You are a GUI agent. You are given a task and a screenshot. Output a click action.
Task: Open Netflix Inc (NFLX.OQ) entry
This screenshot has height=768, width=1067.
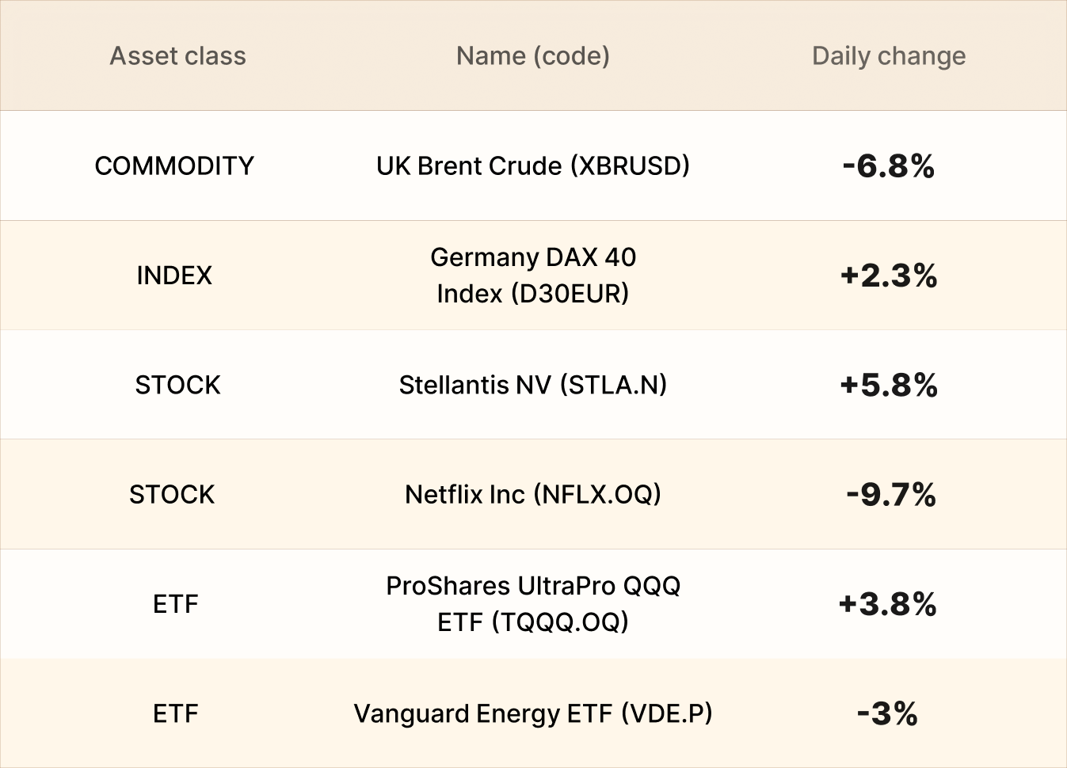click(533, 495)
